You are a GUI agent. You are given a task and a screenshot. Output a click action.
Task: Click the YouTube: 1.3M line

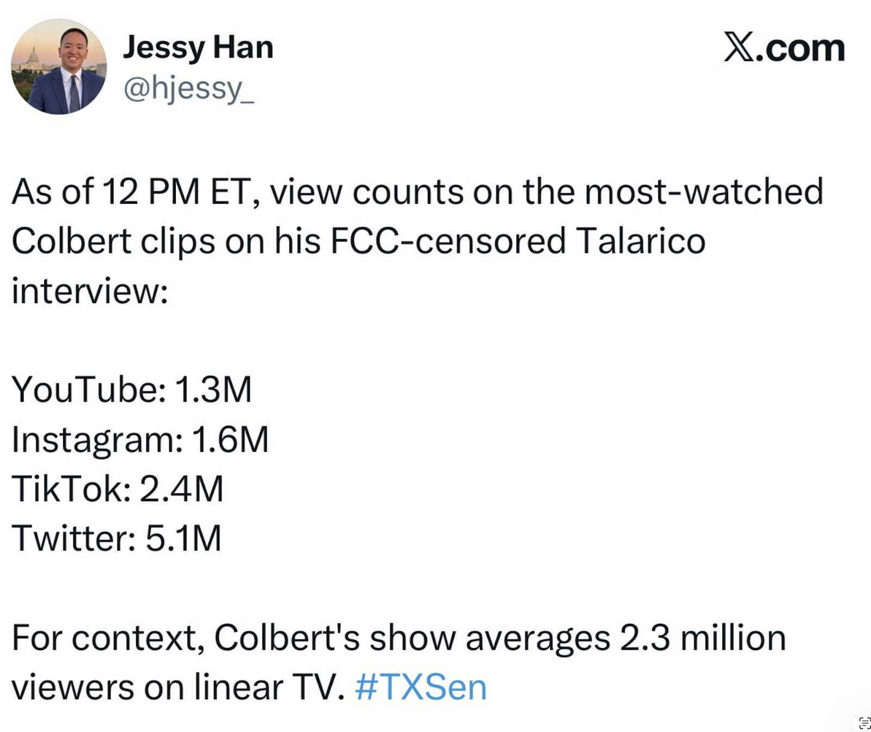132,390
